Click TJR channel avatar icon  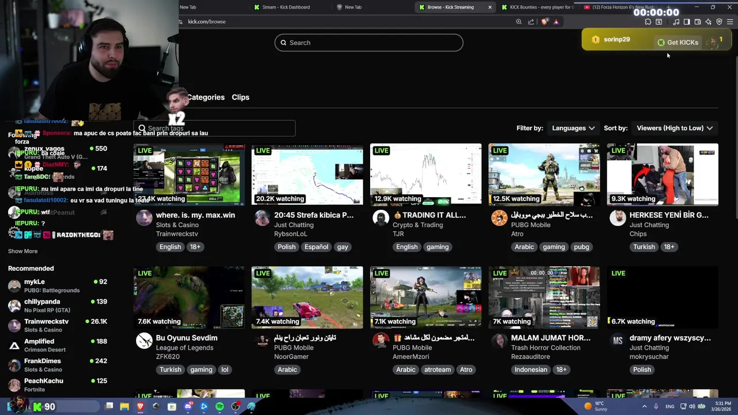[x=381, y=218]
